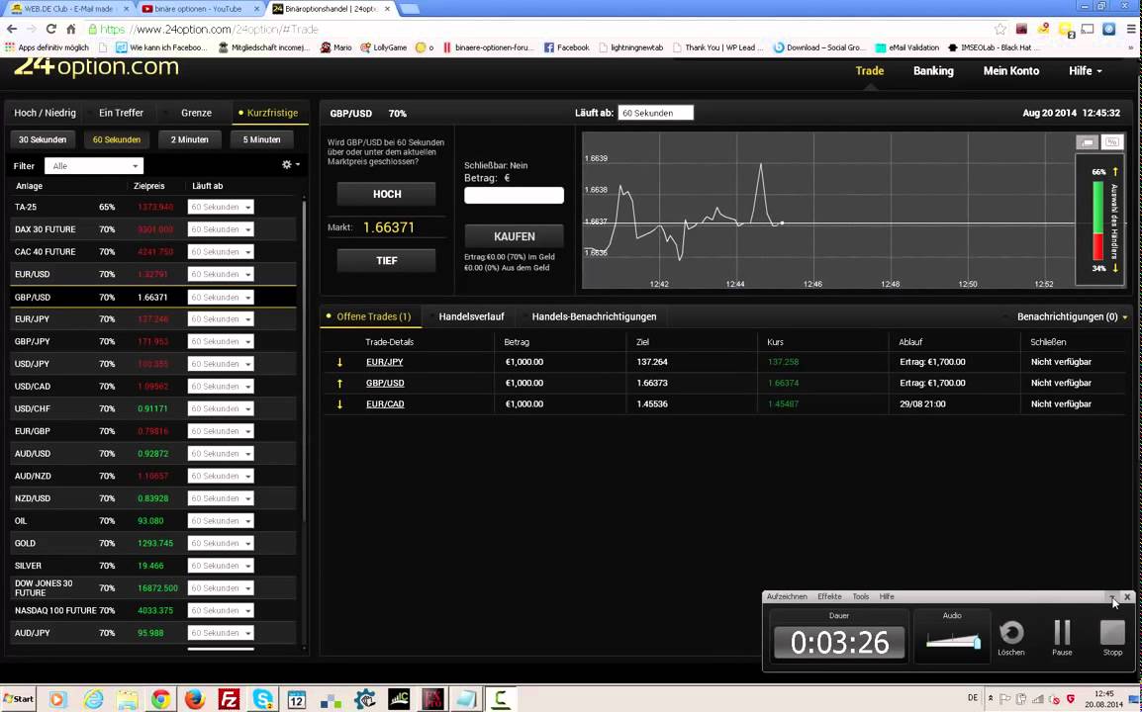1142x712 pixels.
Task: Open Läuft ab 60 Sekunden dropdown
Action: [x=655, y=113]
